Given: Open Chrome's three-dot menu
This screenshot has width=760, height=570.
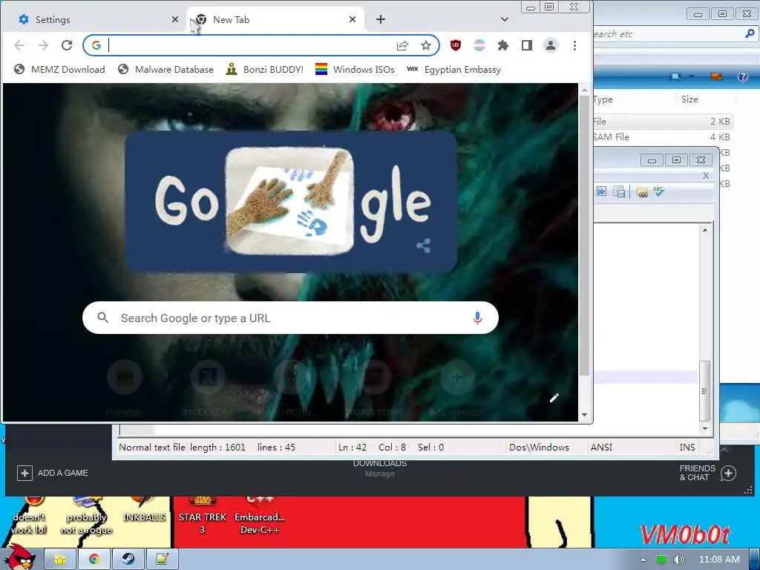Looking at the screenshot, I should (575, 45).
